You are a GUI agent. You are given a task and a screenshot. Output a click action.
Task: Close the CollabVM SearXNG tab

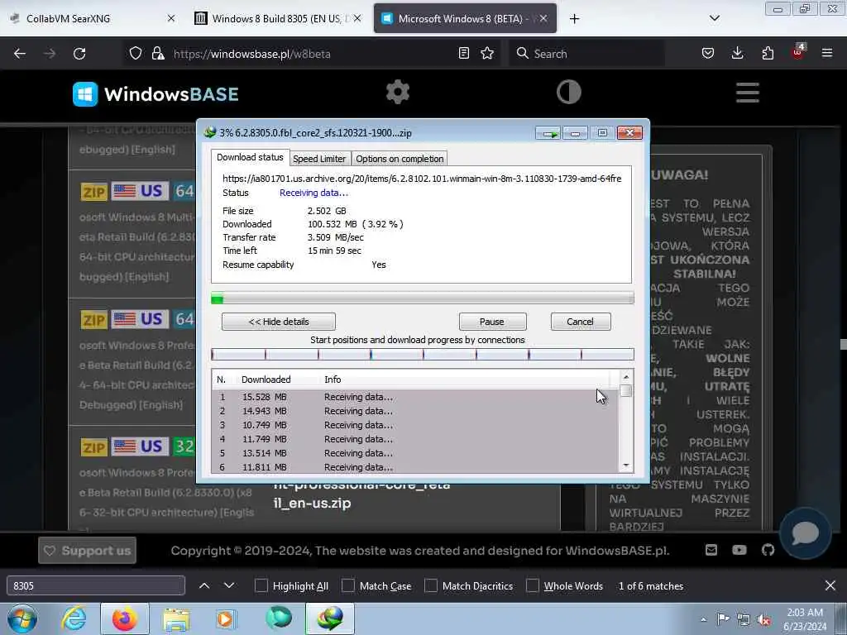171,19
